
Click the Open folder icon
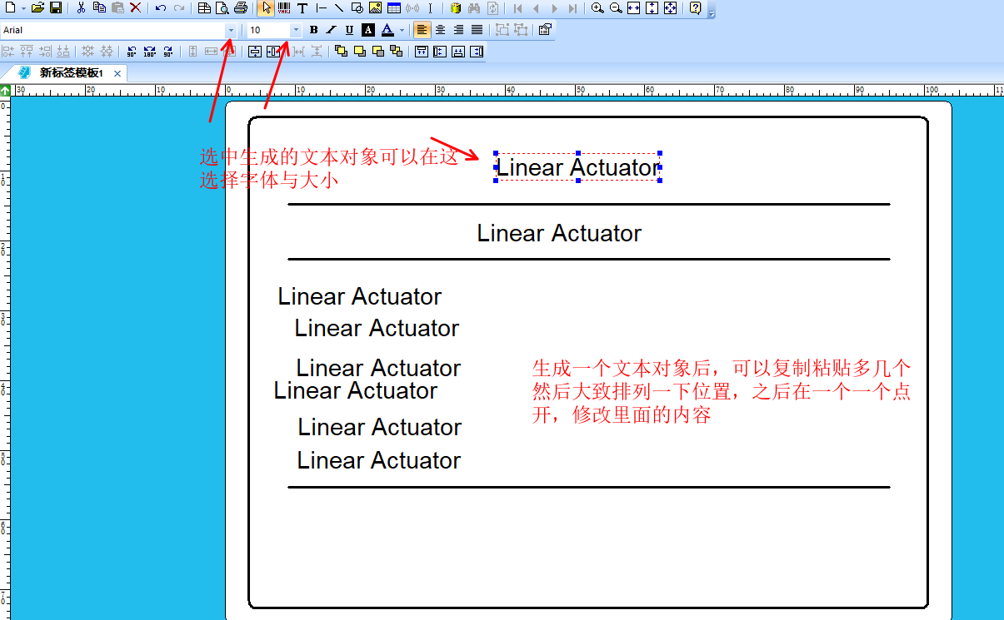coord(37,8)
